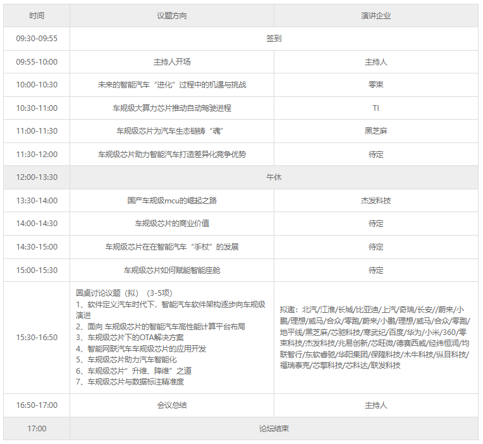Click the 时间 column header
The height and width of the screenshot is (444, 483).
click(37, 15)
